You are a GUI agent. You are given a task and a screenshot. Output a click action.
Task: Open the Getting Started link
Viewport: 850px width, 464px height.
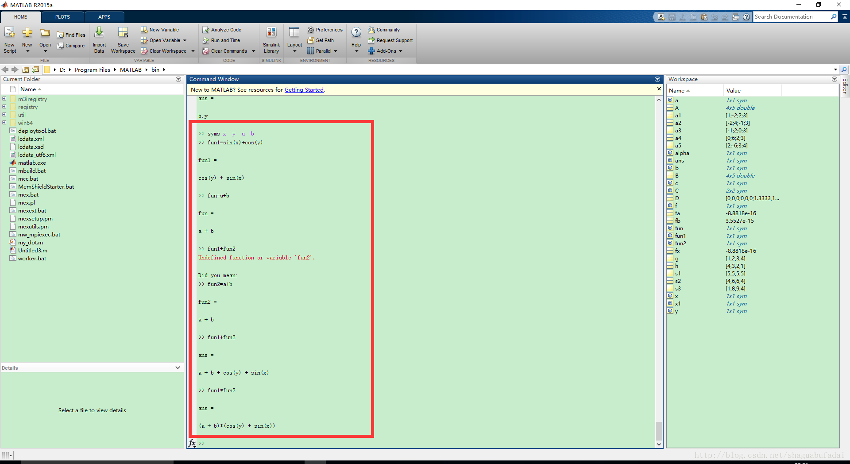304,89
